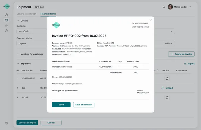Expand the Mariia Dudak user menu chevron

190,7
